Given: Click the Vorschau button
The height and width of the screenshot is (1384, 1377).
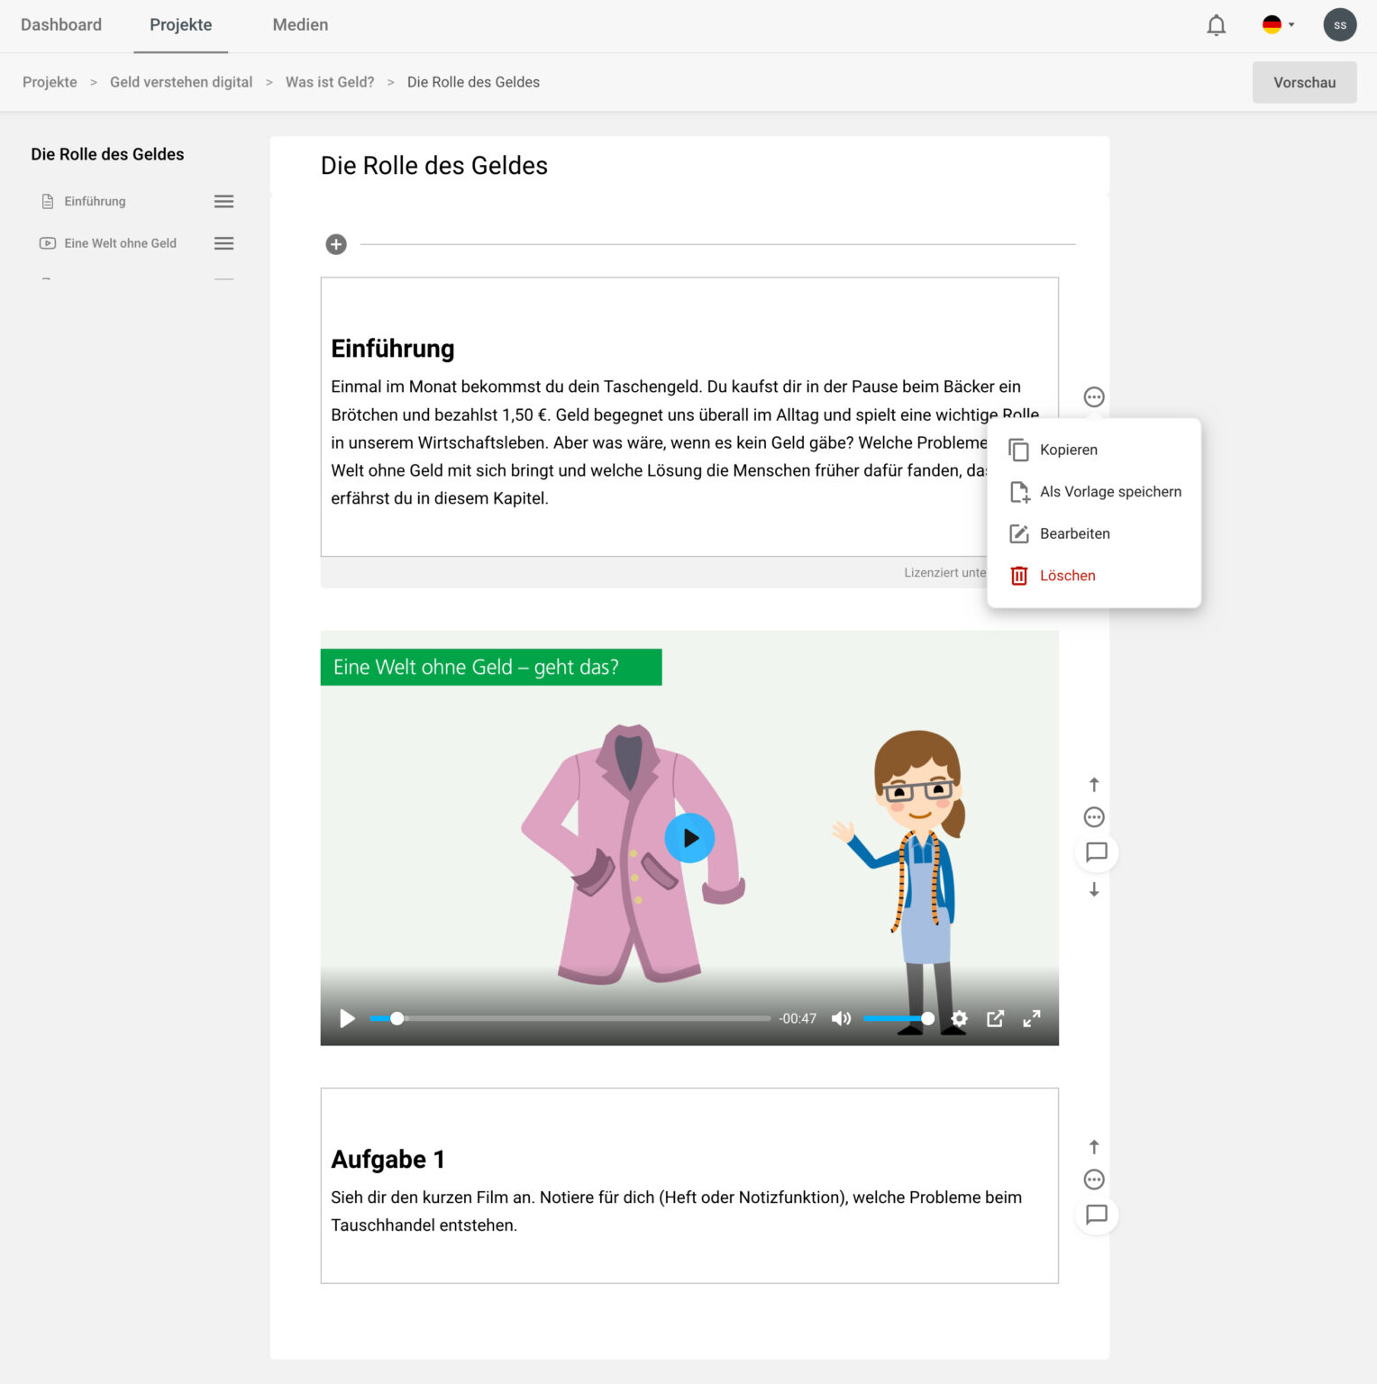Looking at the screenshot, I should pyautogui.click(x=1304, y=83).
